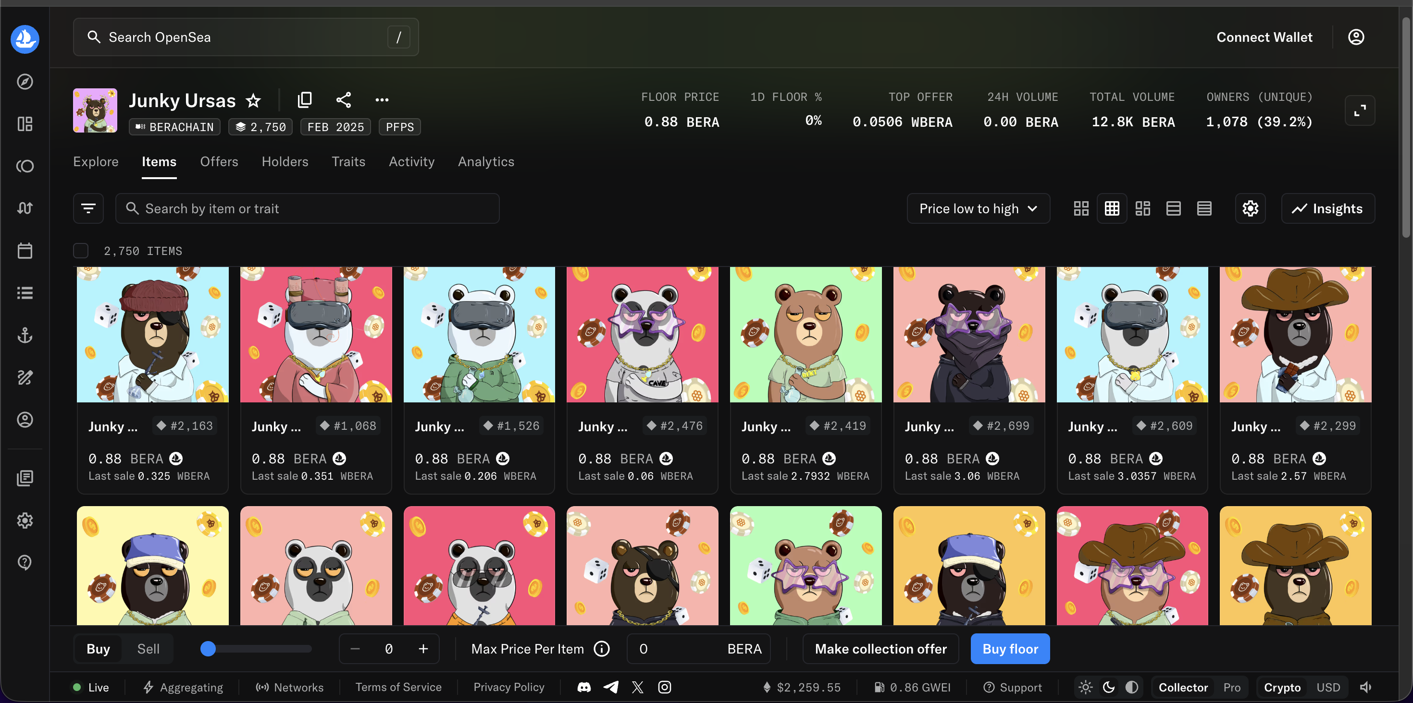The image size is (1413, 703).
Task: Open the sidebar anchor icon
Action: click(x=25, y=335)
